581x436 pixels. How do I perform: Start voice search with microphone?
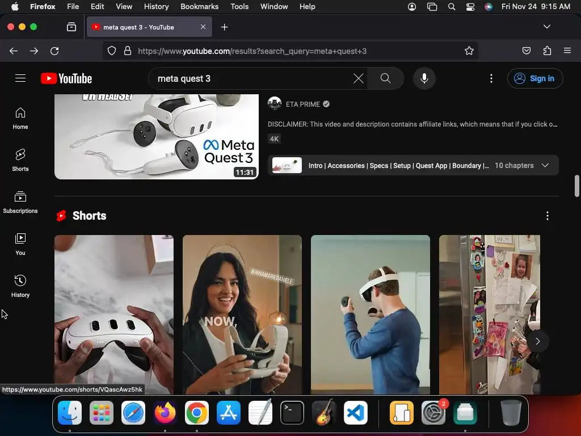coord(424,78)
